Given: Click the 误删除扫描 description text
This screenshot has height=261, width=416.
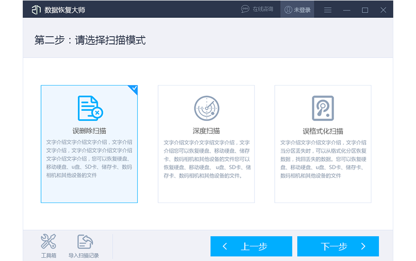Looking at the screenshot, I should [x=89, y=159].
